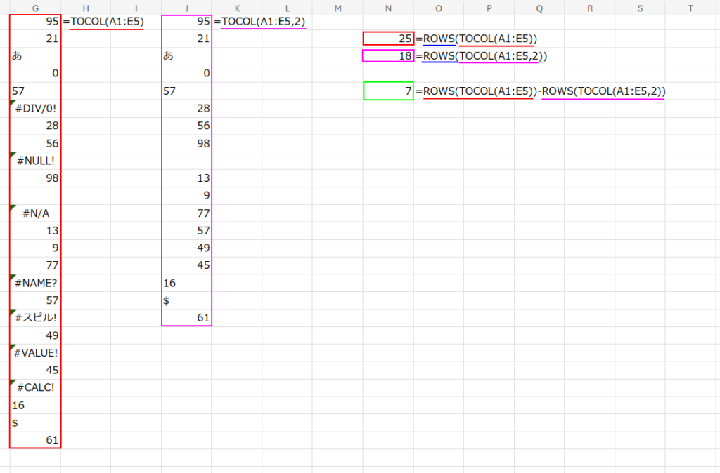Select column J header
Screen dimensions: 720x473
[x=186, y=8]
